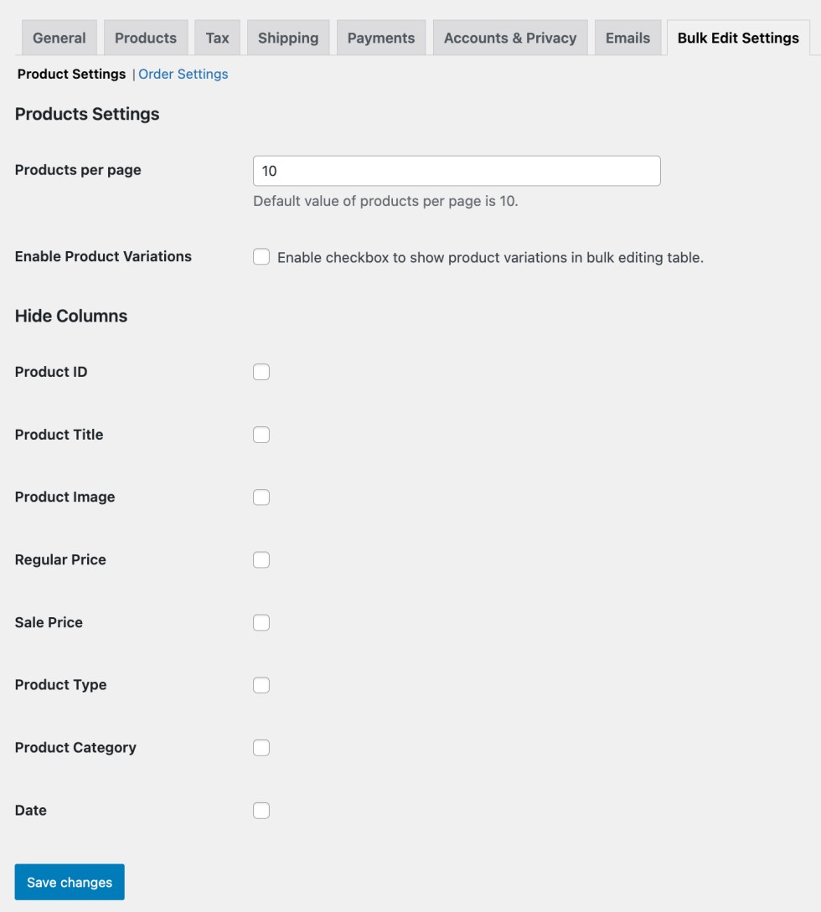
Task: Open Accounts & Privacy tab
Action: [x=510, y=38]
